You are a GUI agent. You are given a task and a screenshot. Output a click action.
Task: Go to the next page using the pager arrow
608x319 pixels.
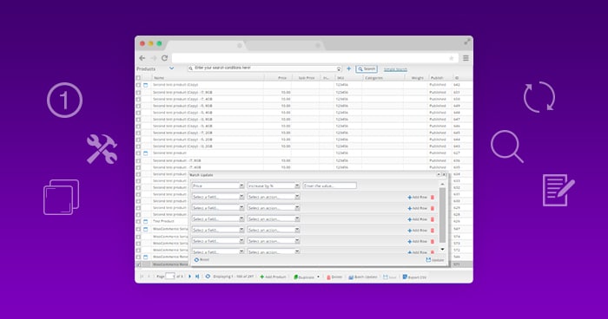[x=189, y=277]
